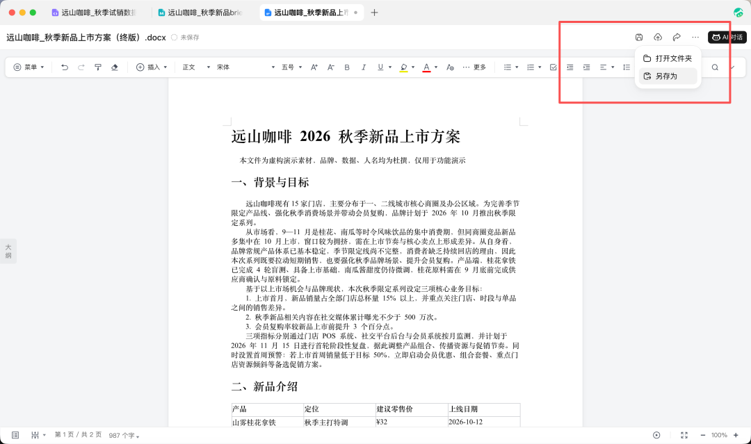Open the 菜单 menu dropdown
The image size is (751, 444).
point(29,67)
